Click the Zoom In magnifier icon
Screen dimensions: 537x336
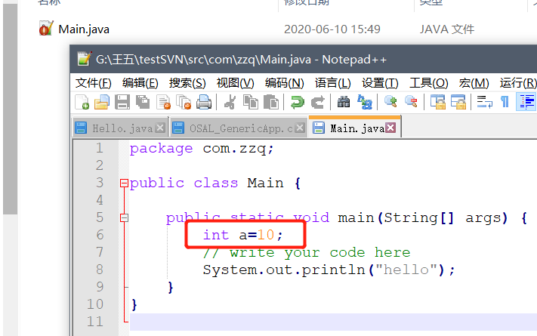tap(390, 102)
